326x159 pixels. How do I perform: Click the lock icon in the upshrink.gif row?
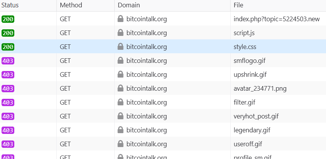pyautogui.click(x=121, y=74)
